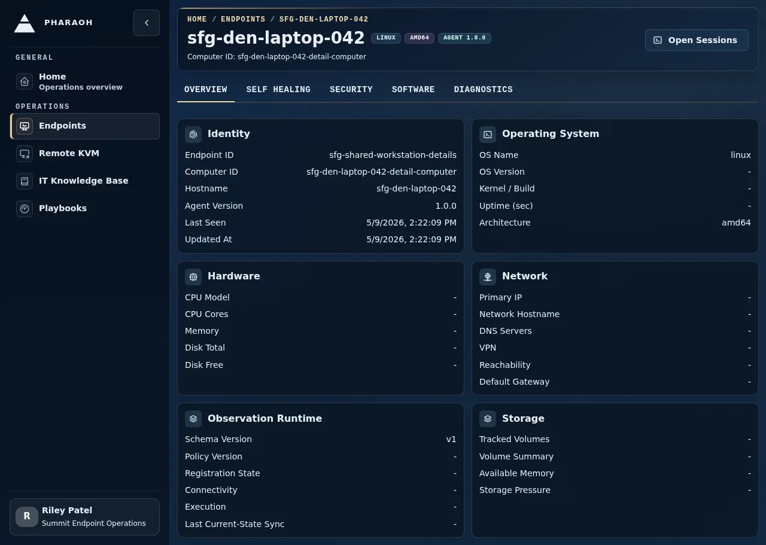This screenshot has width=766, height=545.
Task: Click the Kernel / Build label
Action: coord(507,188)
